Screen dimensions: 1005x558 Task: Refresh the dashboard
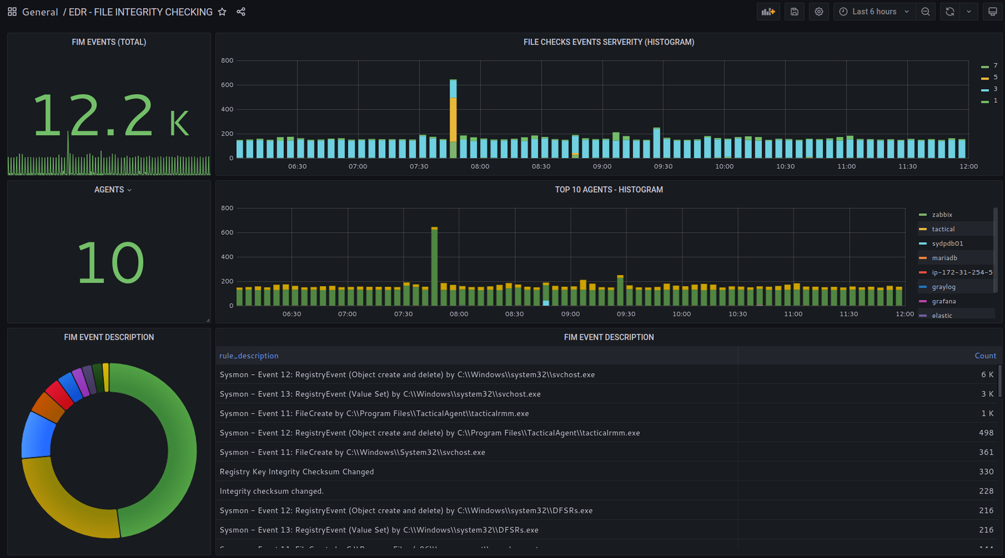pos(950,12)
